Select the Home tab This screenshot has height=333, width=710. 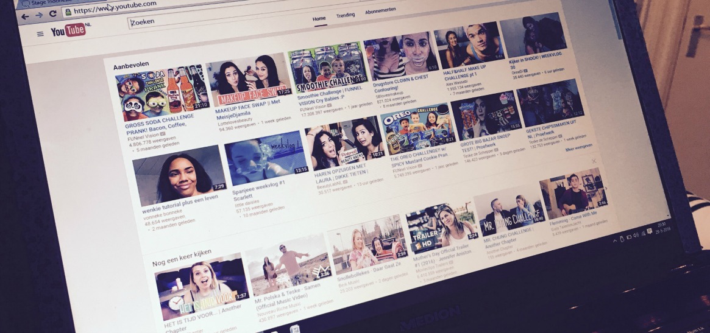pos(319,19)
